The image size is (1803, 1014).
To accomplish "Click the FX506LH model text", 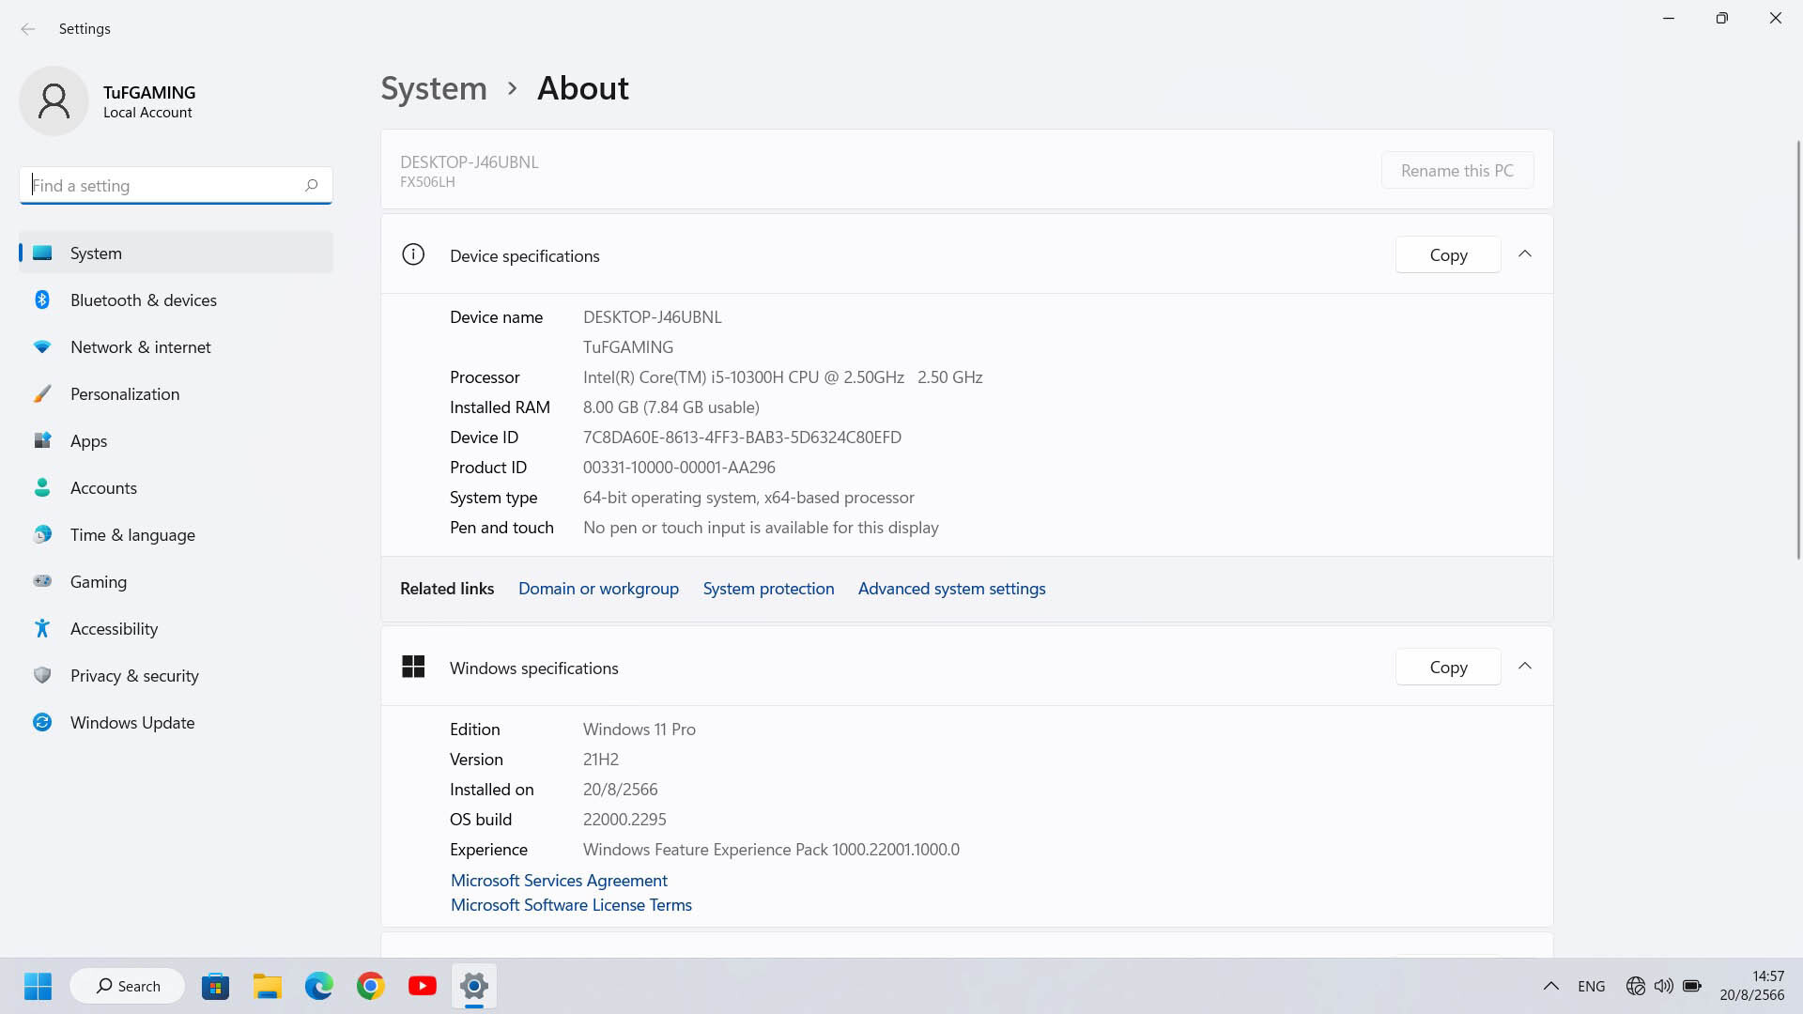I will pyautogui.click(x=427, y=182).
